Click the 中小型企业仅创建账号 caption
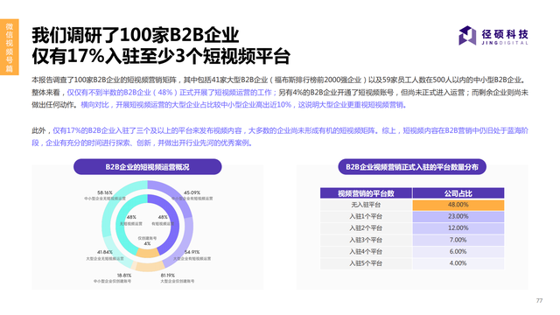This screenshot has width=560, height=315. pyautogui.click(x=113, y=282)
